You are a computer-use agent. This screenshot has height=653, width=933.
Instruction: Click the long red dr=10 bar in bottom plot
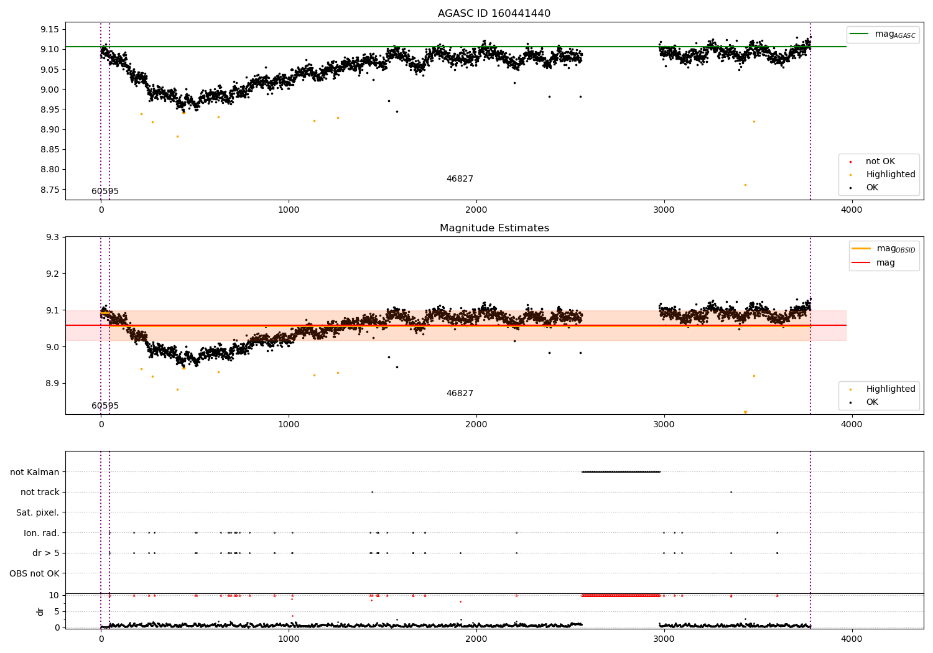coord(621,595)
